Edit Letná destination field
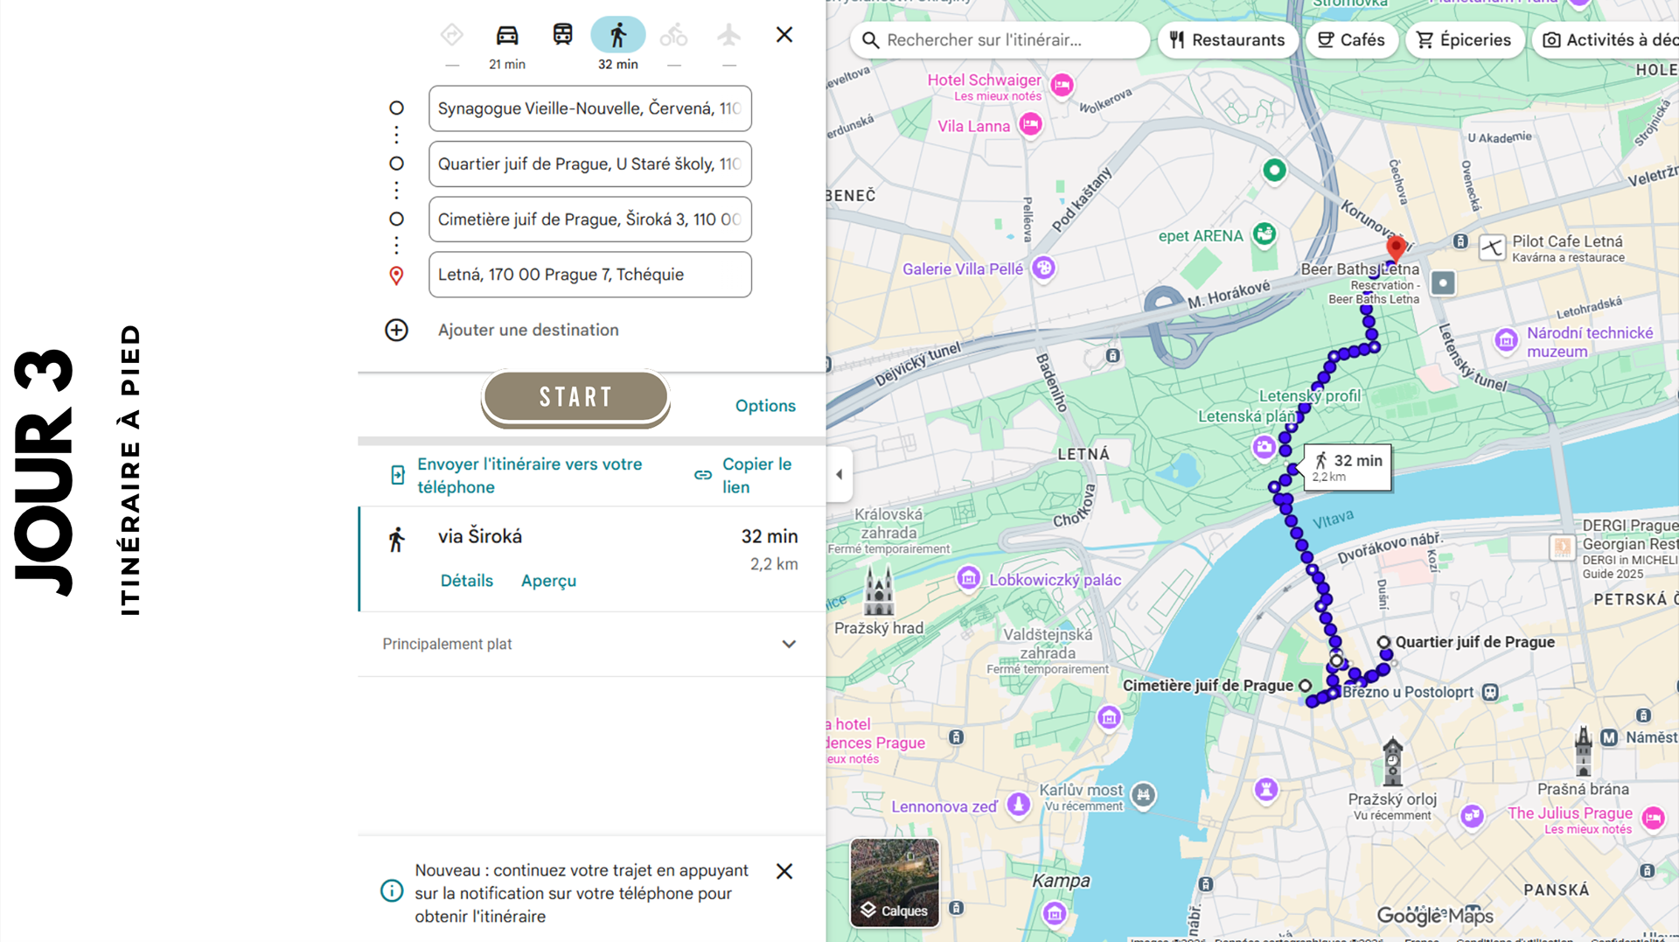 (590, 275)
